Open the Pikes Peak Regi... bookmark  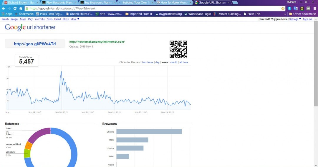point(49,14)
